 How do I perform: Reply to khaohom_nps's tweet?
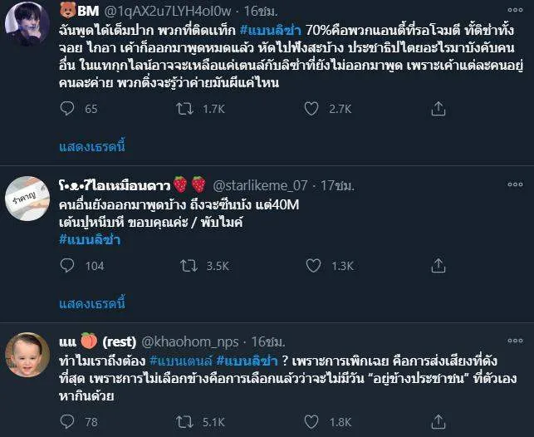(x=68, y=422)
